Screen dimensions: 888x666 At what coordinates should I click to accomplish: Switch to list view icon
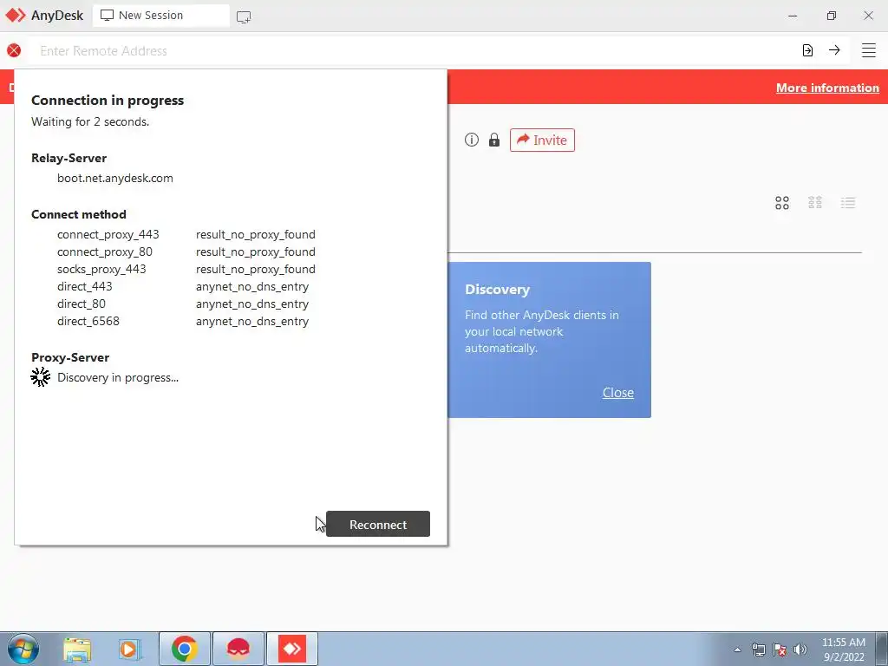click(848, 203)
